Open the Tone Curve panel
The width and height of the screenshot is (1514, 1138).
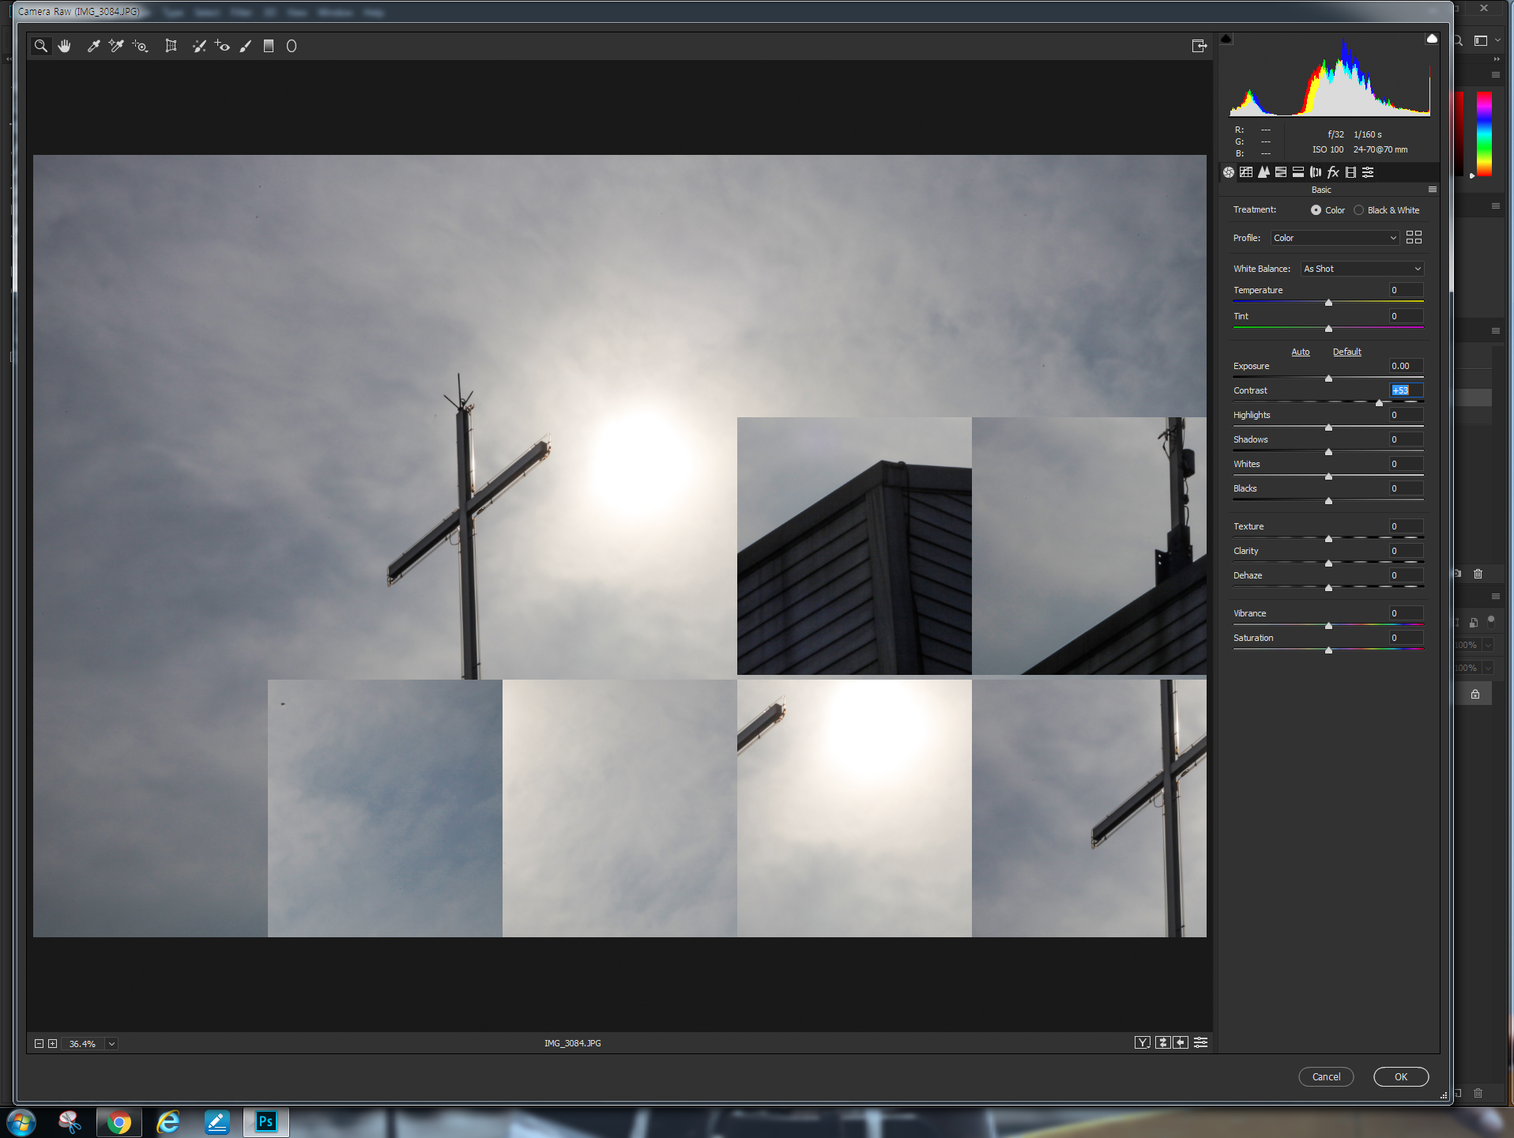[x=1247, y=172]
